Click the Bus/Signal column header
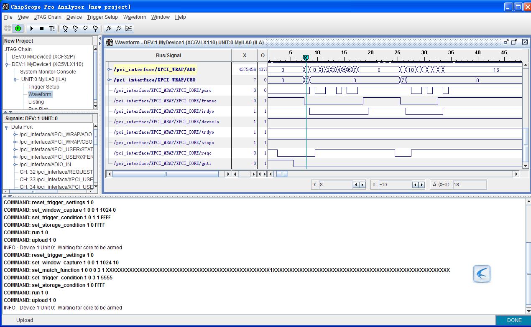 click(168, 56)
